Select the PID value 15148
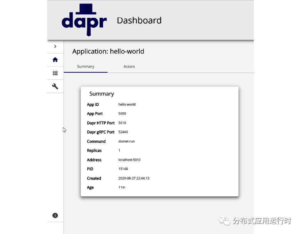301x234 pixels. click(123, 169)
